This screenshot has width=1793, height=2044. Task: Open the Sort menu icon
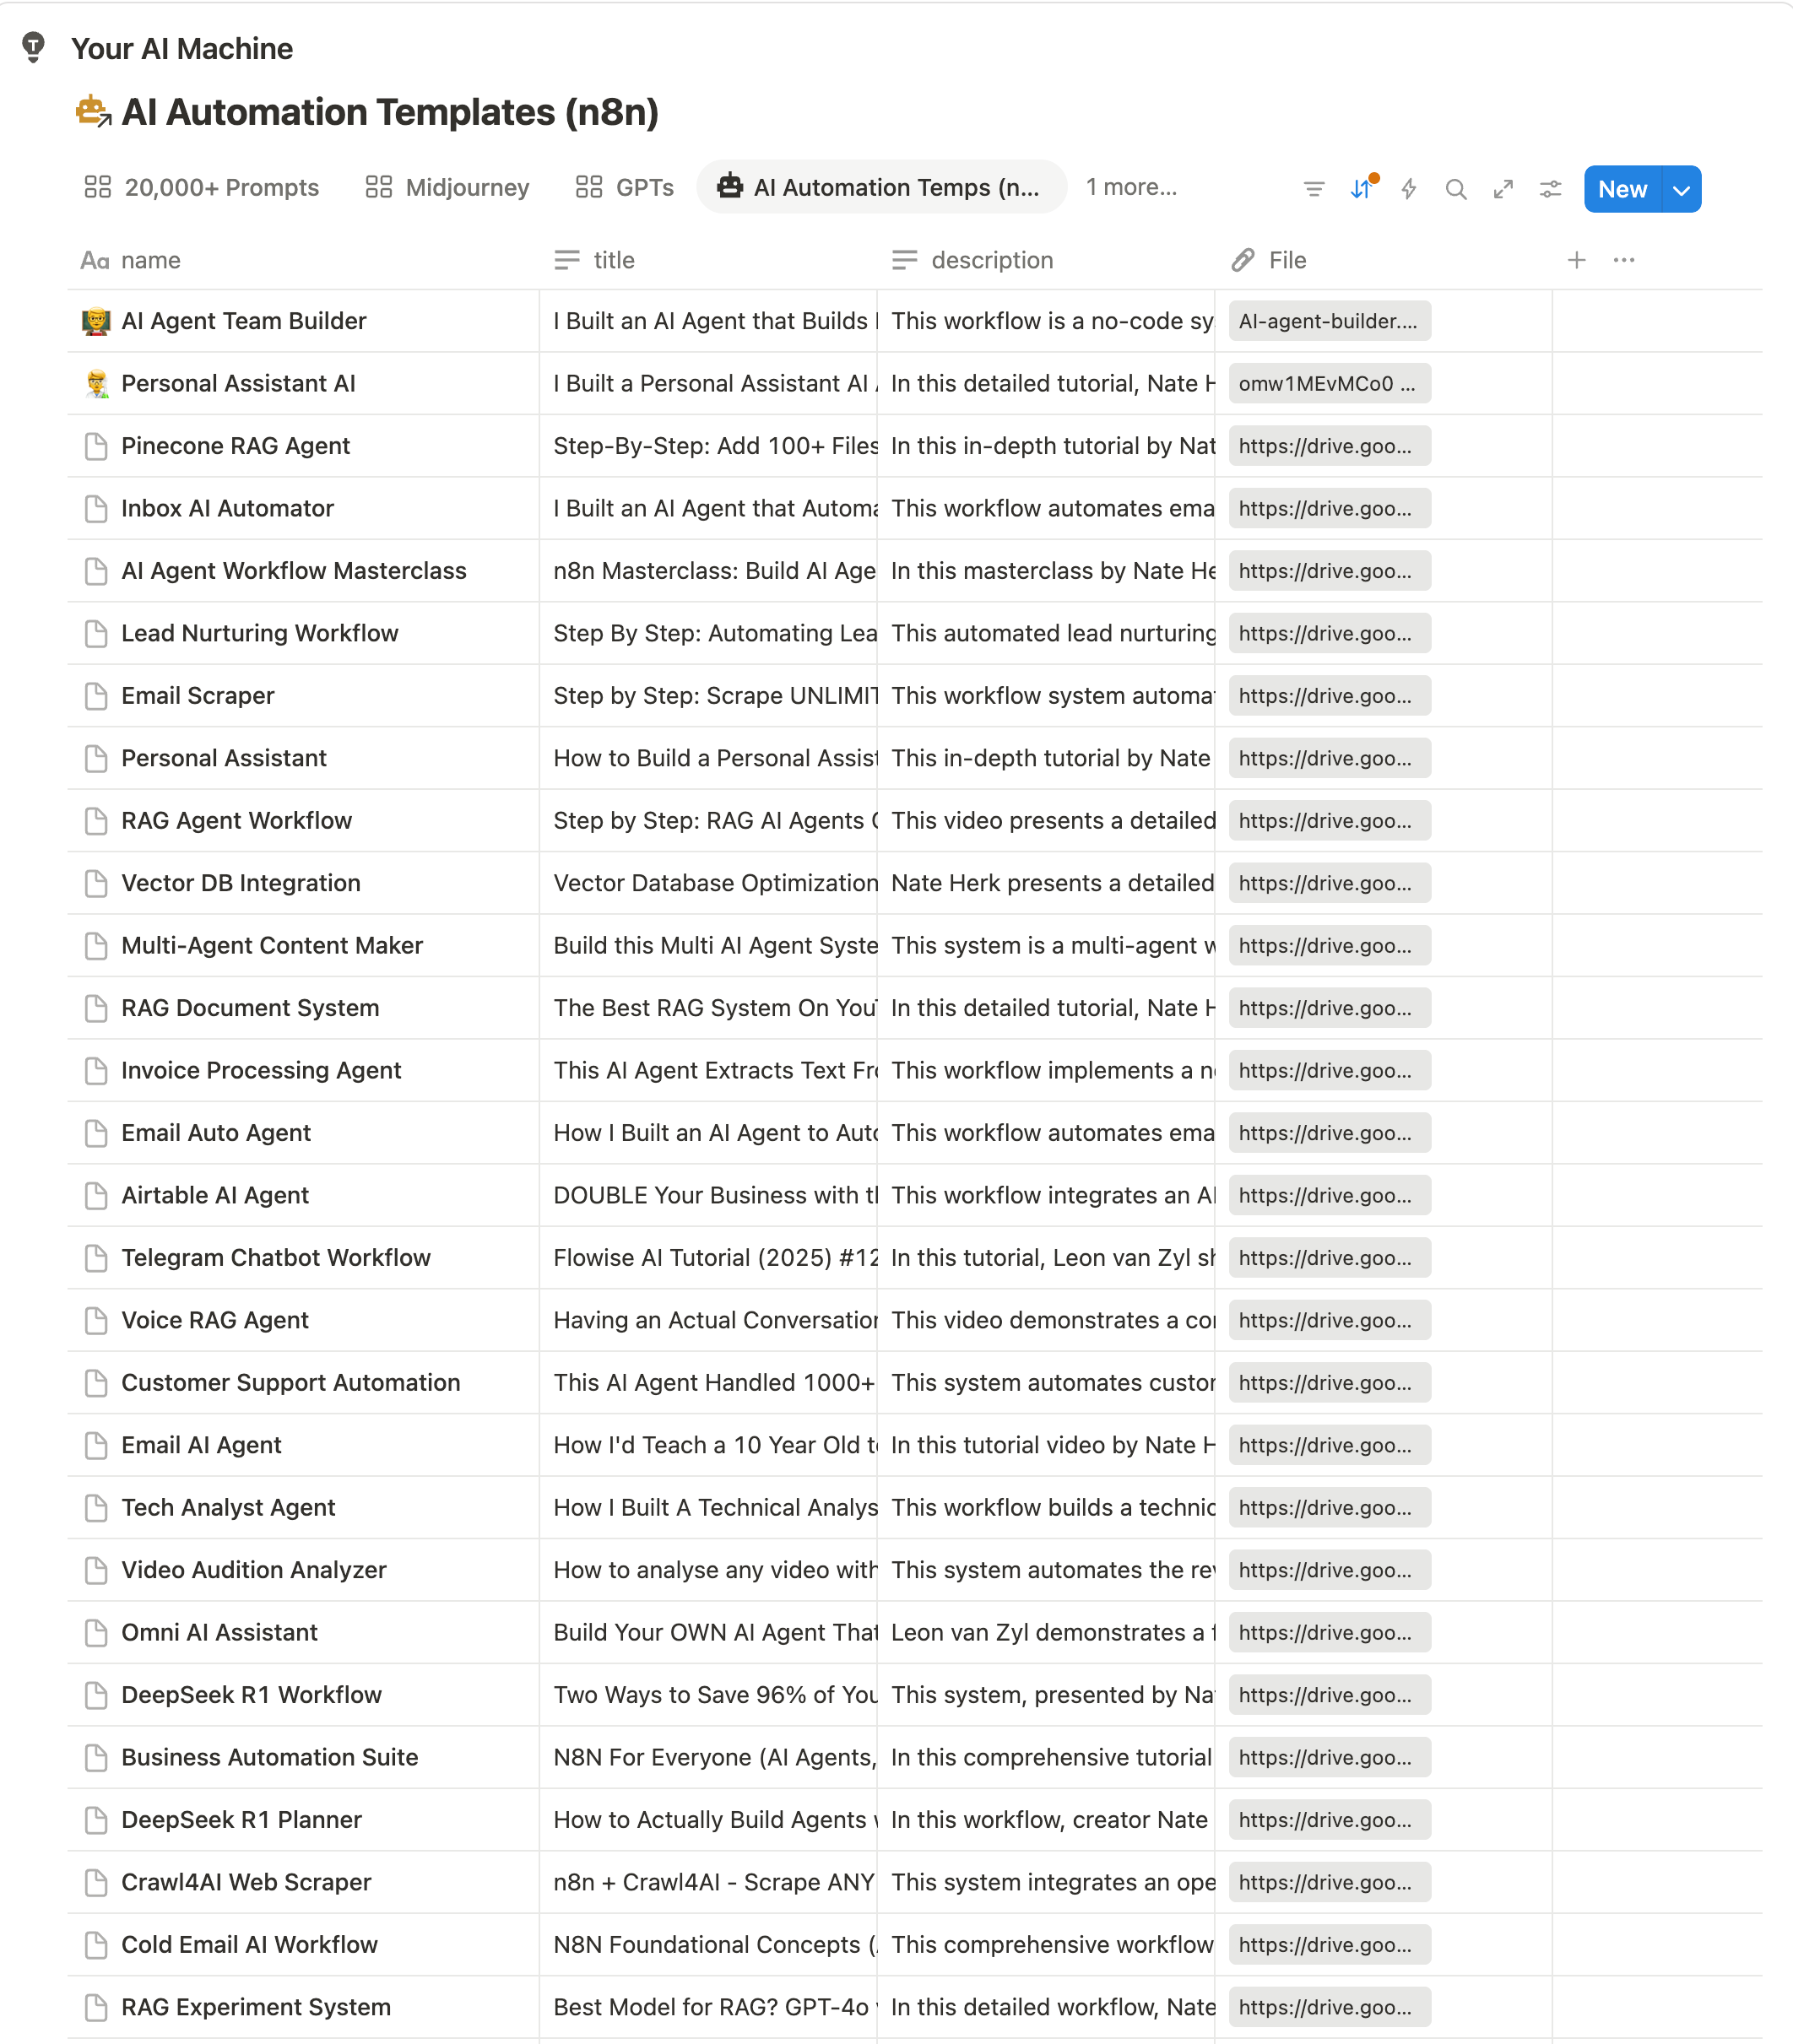click(x=1362, y=189)
